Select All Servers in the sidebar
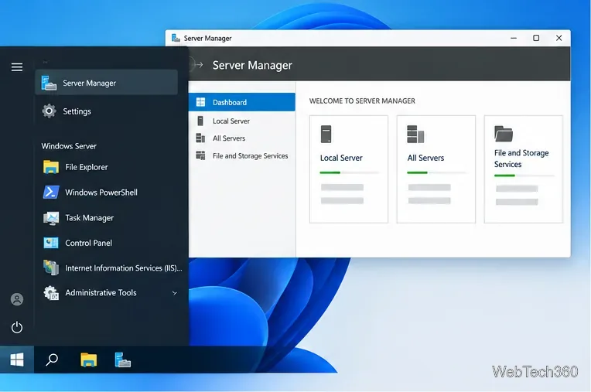 pos(241,138)
